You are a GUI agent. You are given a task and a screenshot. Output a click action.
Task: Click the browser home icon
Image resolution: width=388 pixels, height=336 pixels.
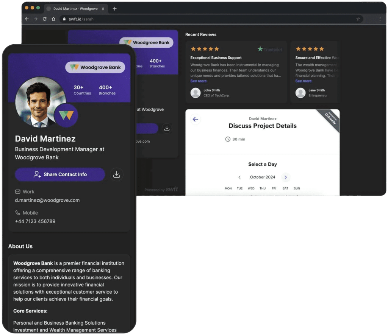click(x=53, y=19)
